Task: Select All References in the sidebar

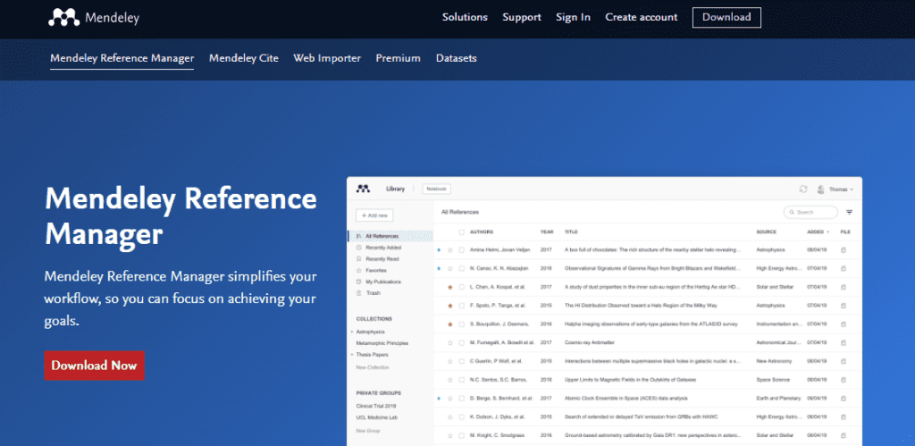Action: click(390, 237)
